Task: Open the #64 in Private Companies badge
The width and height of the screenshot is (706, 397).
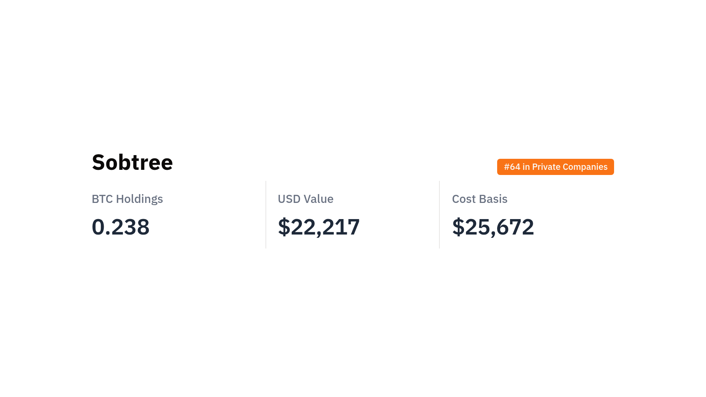Action: coord(555,167)
